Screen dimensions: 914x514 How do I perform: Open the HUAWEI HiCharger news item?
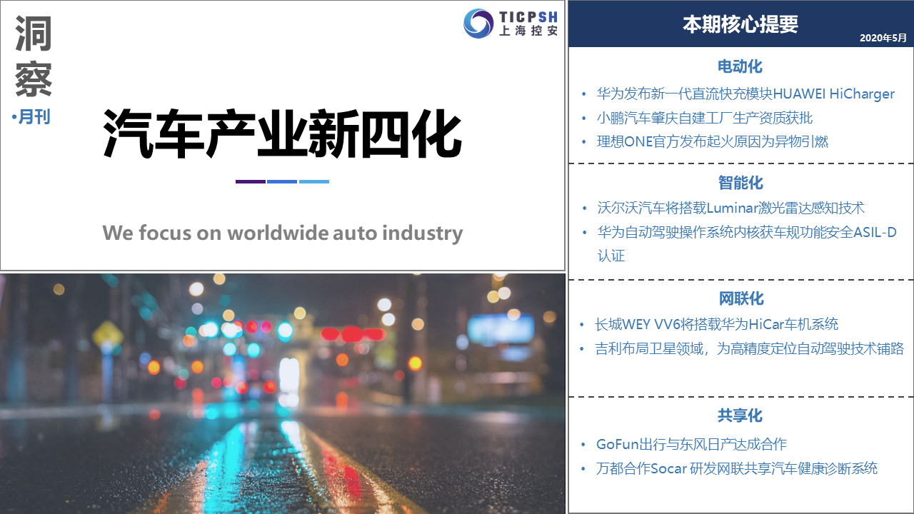(745, 94)
